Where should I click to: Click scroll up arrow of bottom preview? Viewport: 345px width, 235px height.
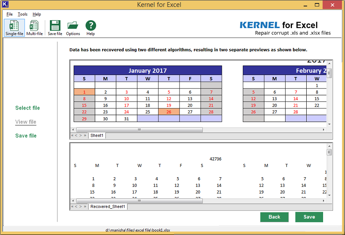329,146
